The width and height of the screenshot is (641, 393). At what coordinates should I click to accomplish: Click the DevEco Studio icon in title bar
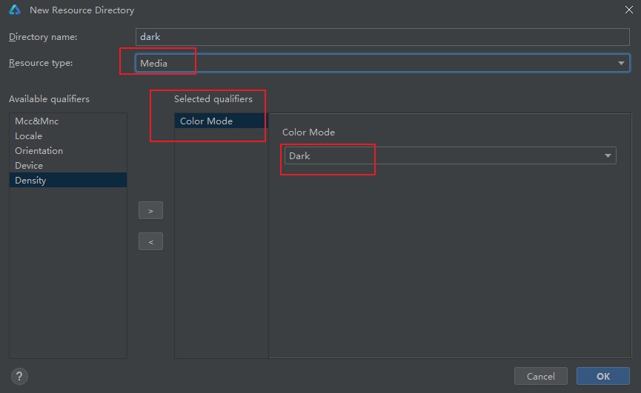(15, 10)
